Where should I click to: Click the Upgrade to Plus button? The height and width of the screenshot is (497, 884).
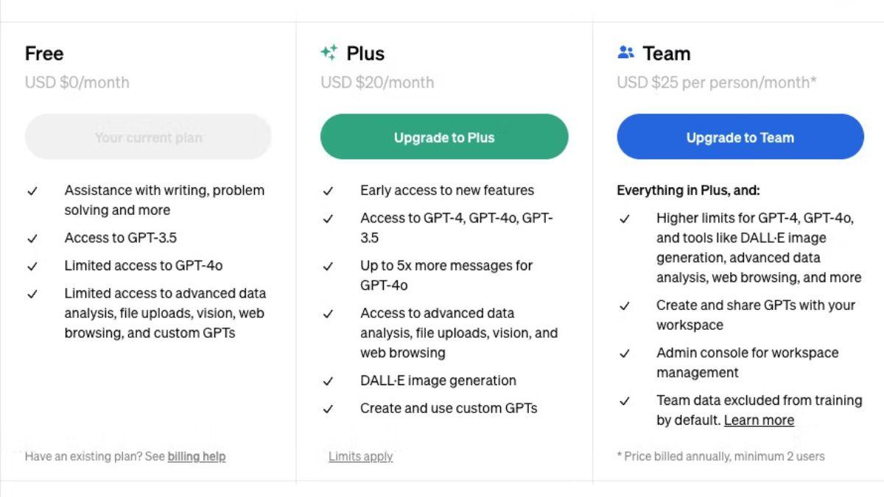[x=444, y=137]
